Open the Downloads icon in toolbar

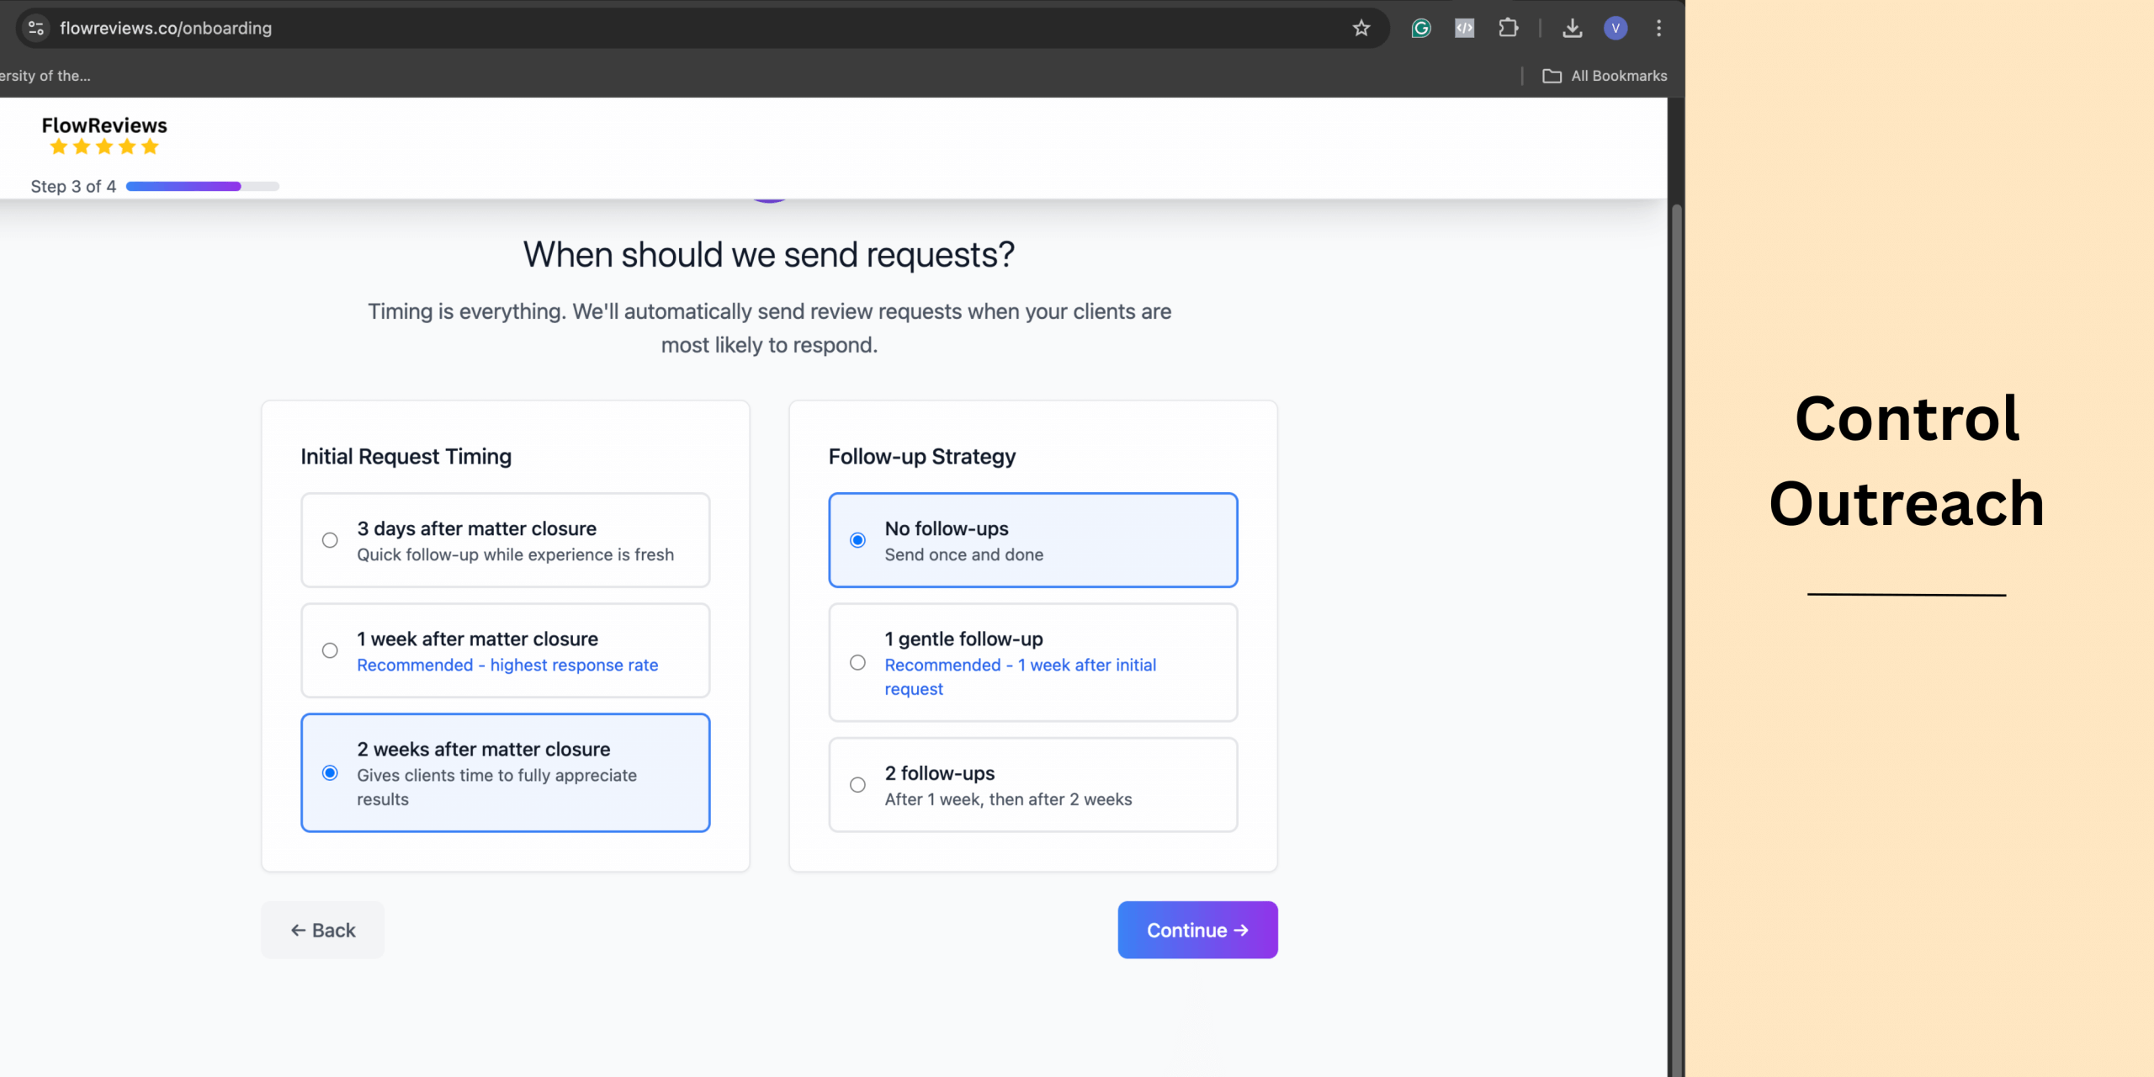pos(1572,28)
